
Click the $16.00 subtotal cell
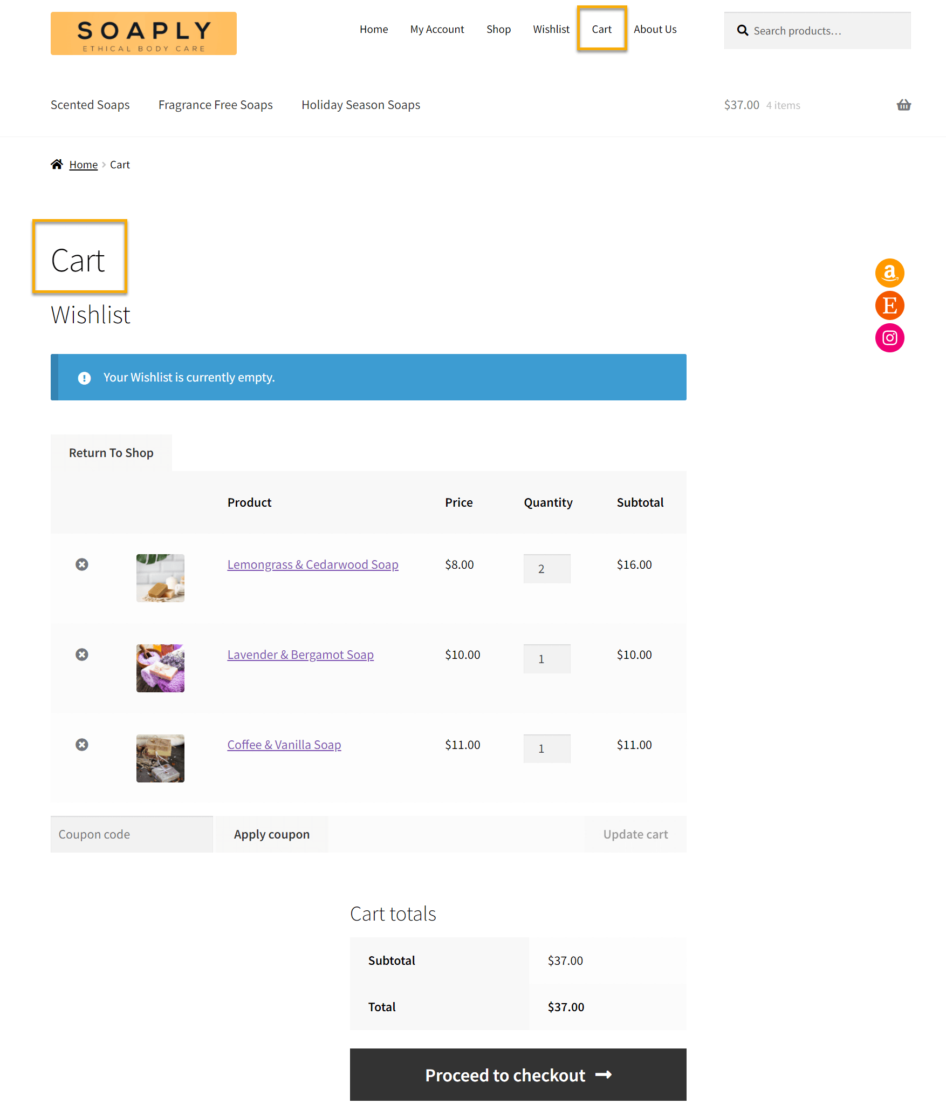[x=634, y=564]
